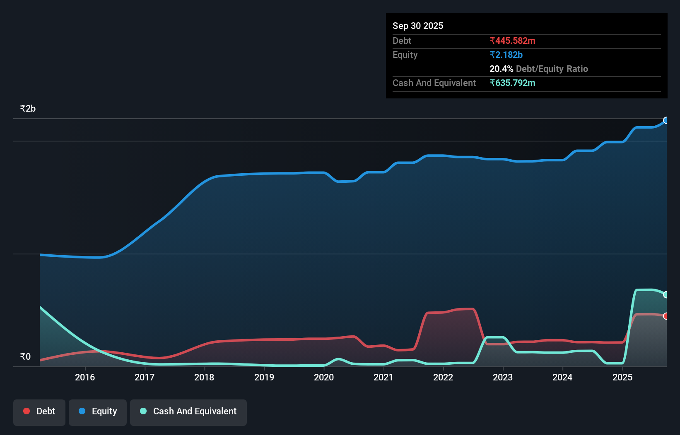
Task: Toggle the Equity legend button
Action: [98, 412]
